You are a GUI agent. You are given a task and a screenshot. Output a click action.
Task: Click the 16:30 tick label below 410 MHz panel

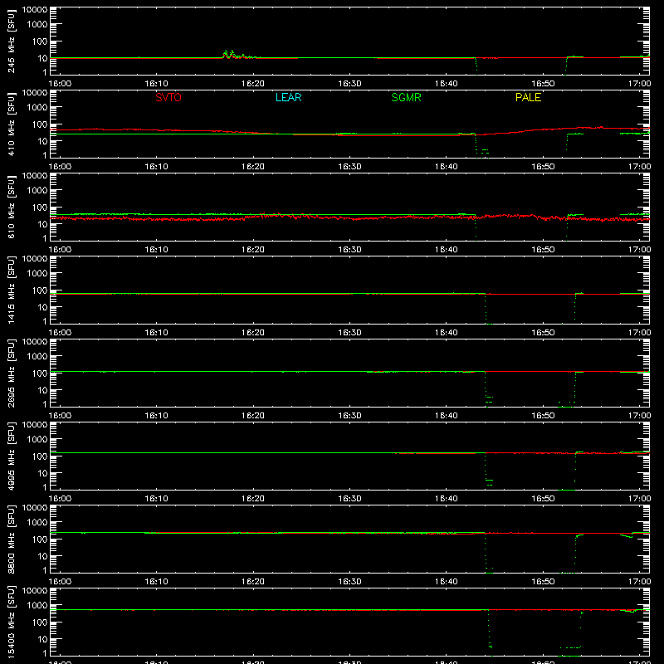(x=349, y=167)
